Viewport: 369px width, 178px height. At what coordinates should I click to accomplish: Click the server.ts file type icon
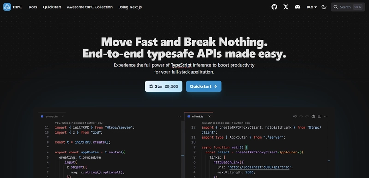(42, 117)
